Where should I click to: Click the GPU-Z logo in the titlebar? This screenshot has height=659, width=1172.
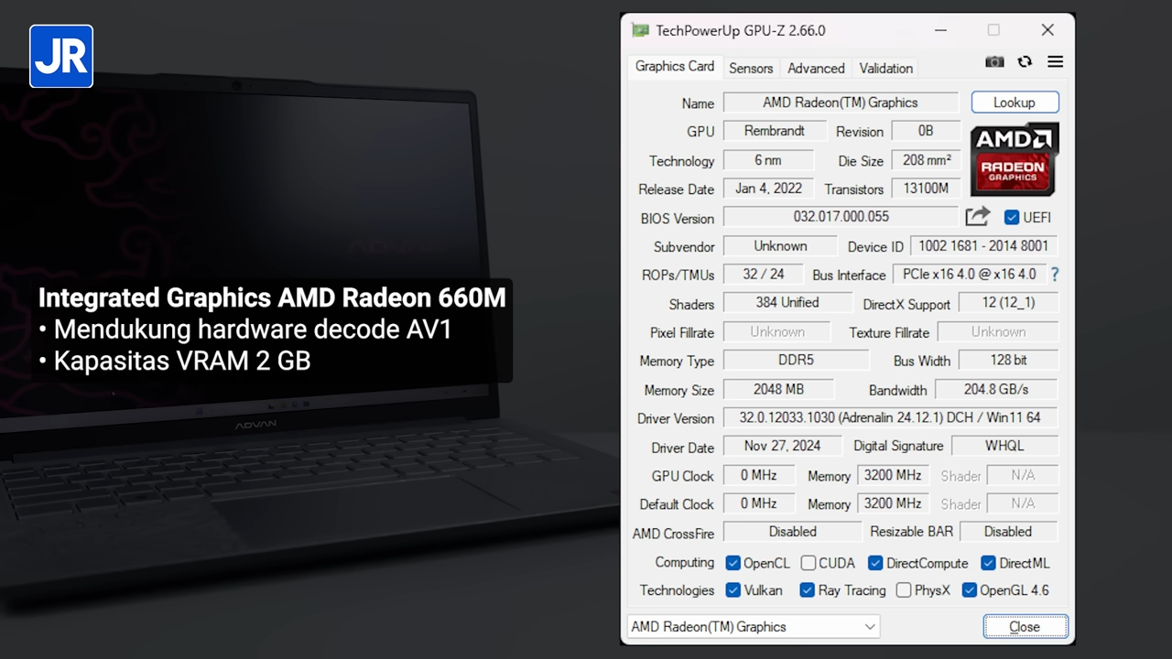click(640, 30)
